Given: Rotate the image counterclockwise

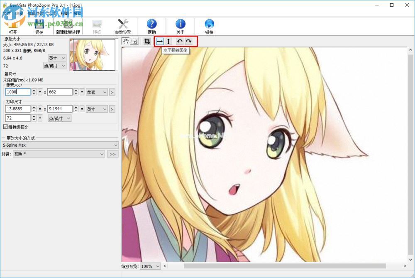Looking at the screenshot, I should (179, 41).
